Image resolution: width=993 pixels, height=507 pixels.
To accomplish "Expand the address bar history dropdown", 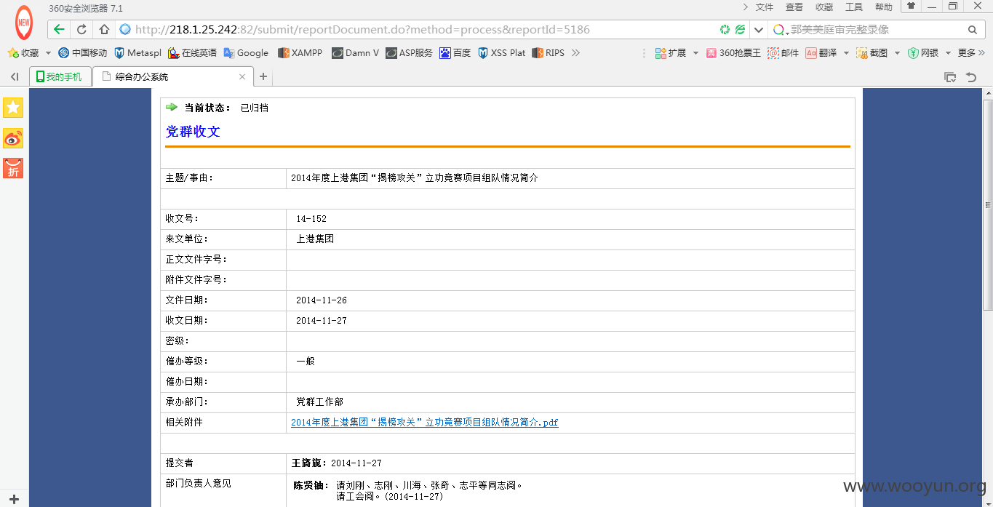I will (758, 30).
